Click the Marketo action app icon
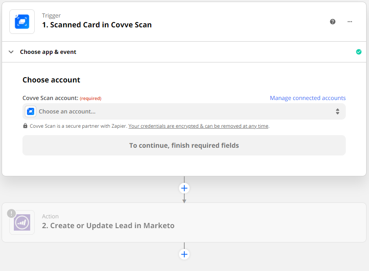 22,222
